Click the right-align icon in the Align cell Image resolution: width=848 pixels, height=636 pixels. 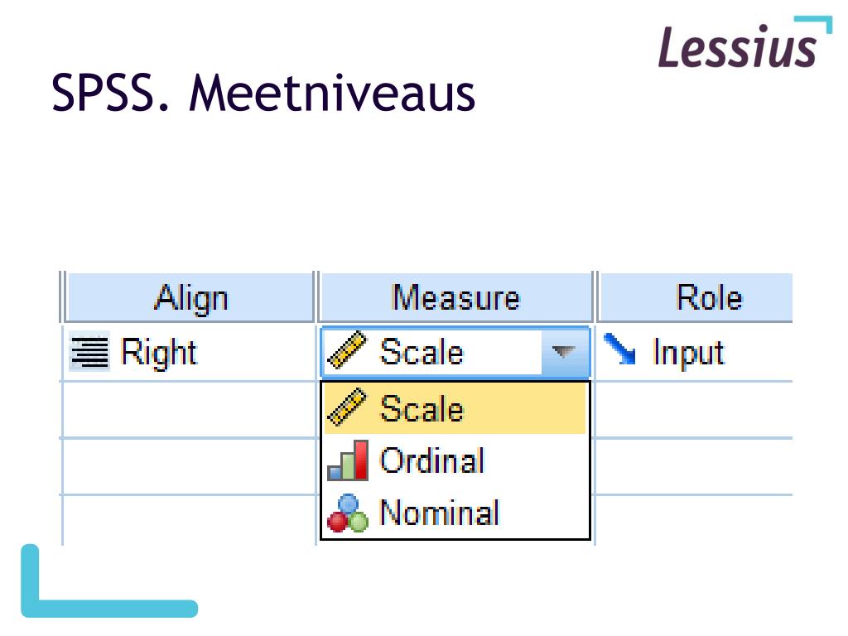coord(89,351)
